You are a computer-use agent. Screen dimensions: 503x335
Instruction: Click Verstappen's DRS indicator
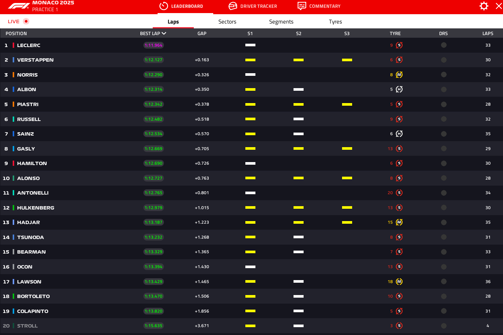(x=444, y=60)
